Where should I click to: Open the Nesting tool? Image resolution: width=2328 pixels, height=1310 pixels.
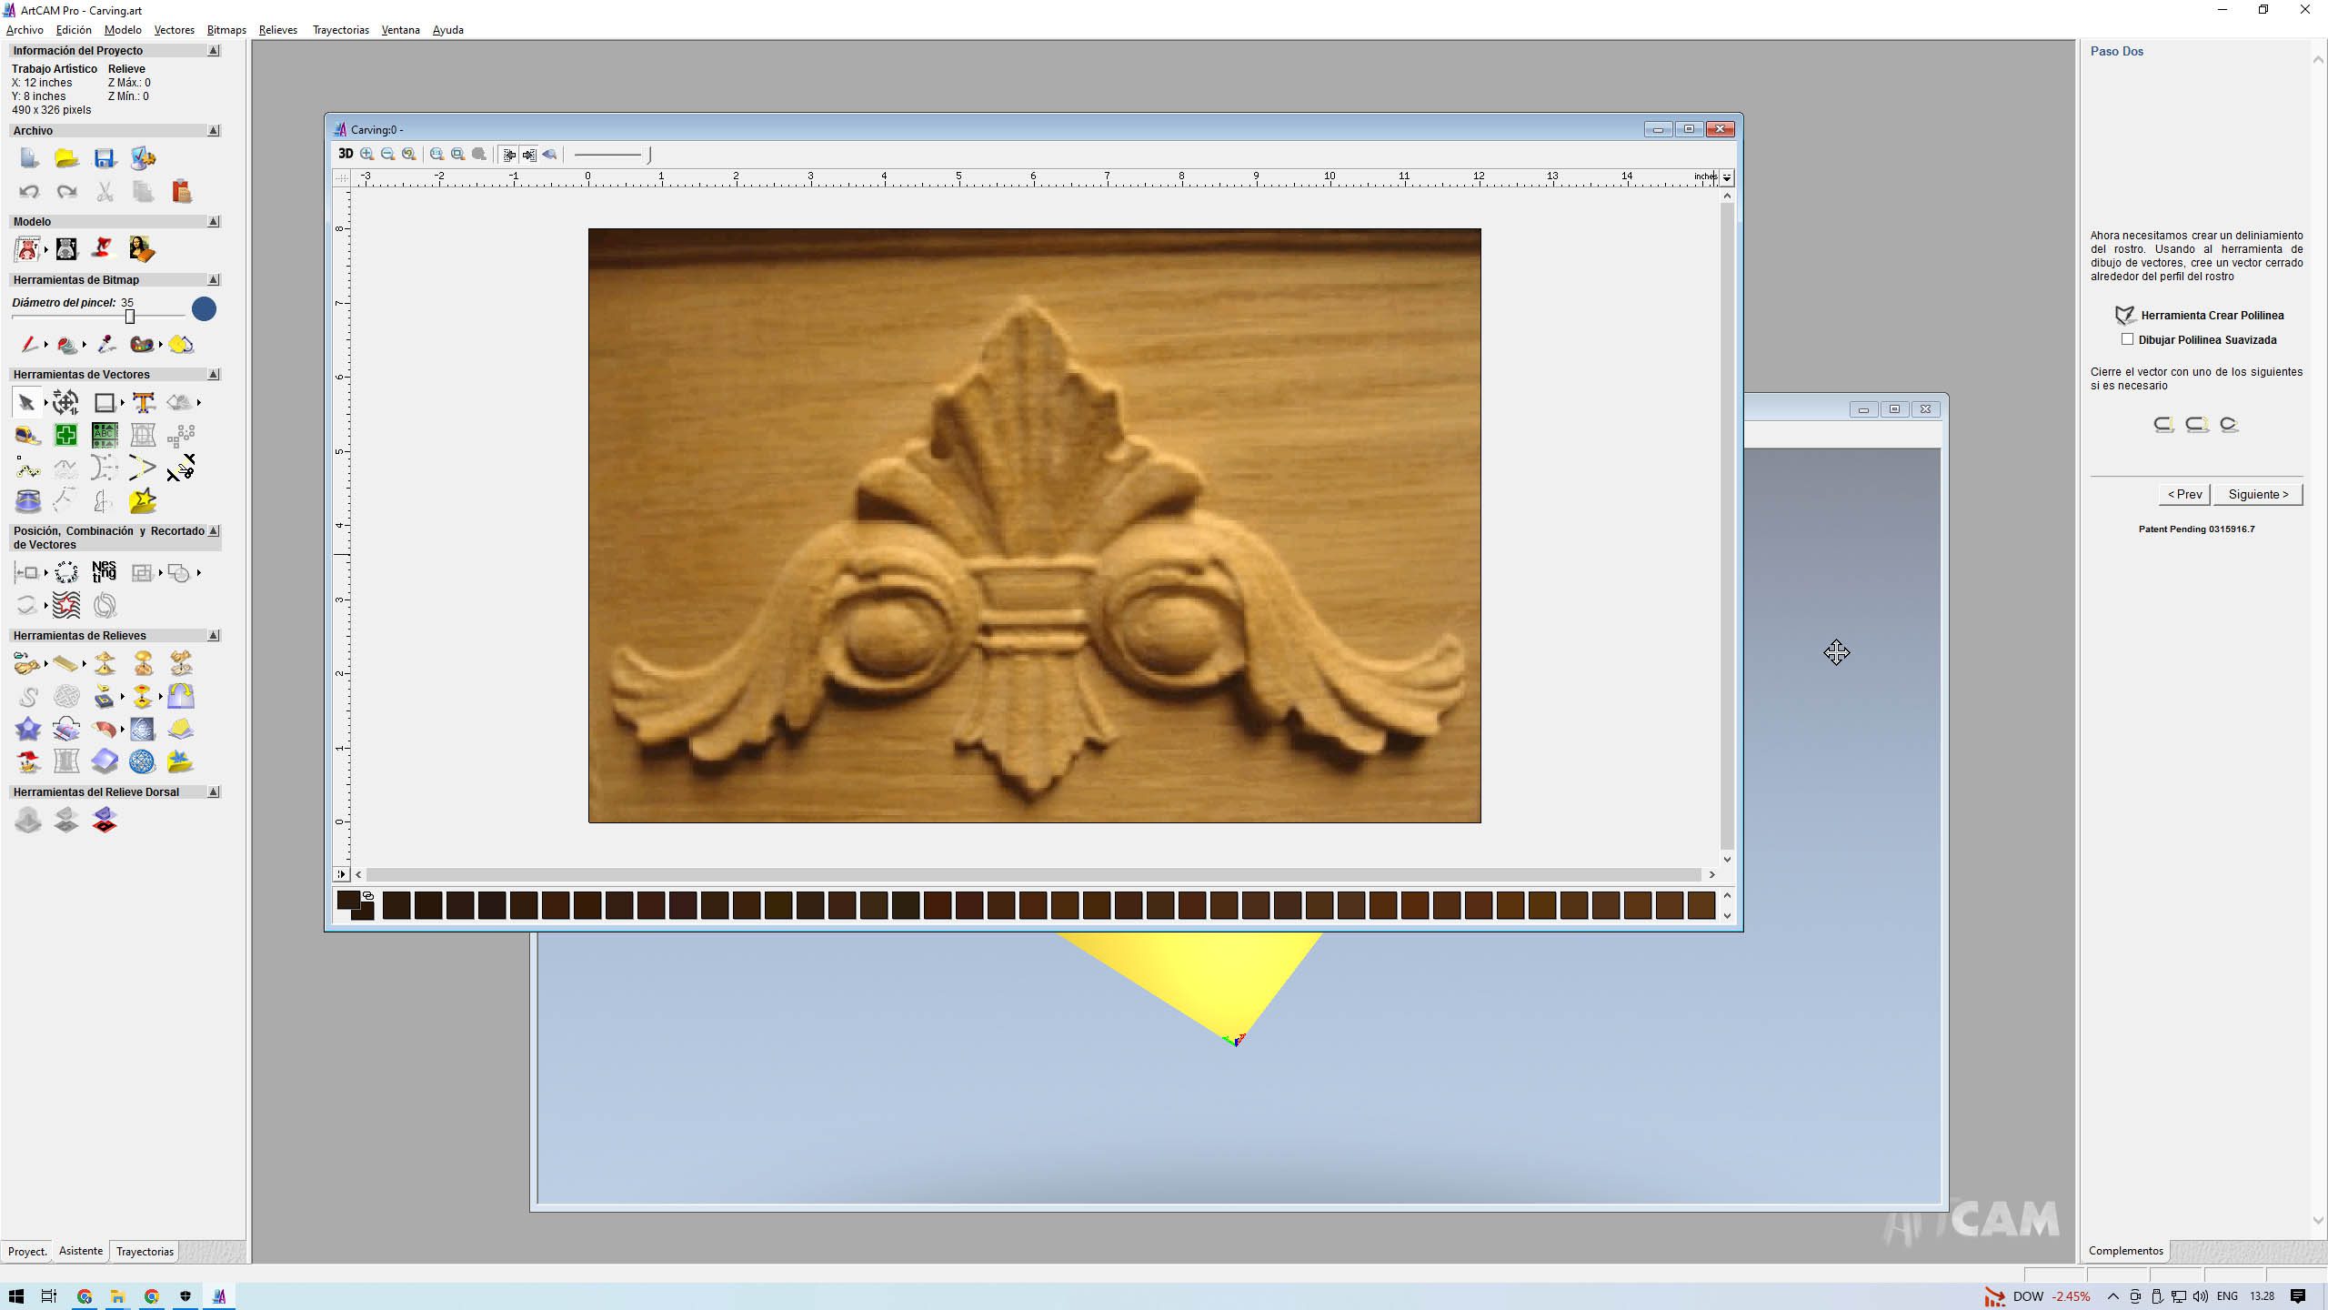coord(105,571)
